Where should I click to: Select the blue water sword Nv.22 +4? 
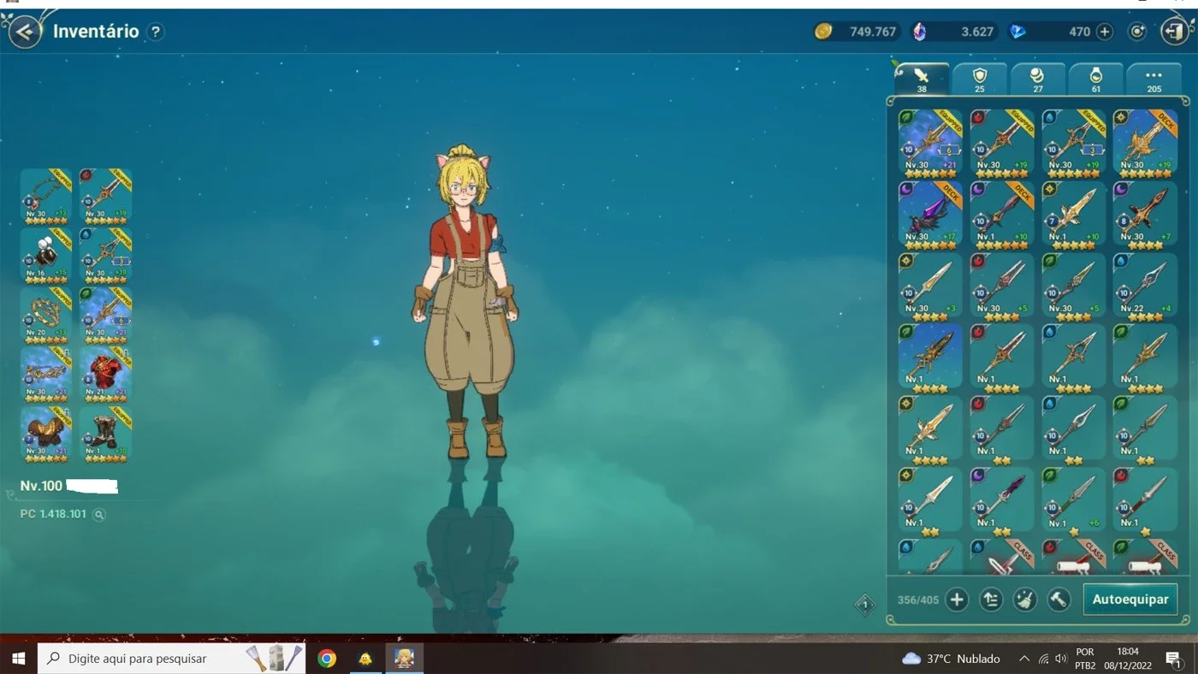(1145, 286)
